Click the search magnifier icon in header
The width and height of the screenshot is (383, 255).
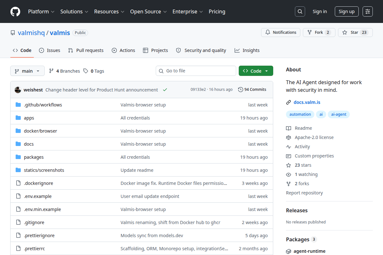click(x=300, y=11)
